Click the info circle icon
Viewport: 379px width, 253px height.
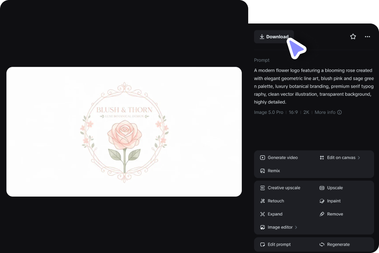[339, 112]
